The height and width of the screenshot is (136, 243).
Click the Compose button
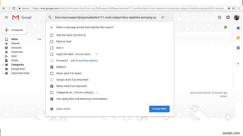14,30
